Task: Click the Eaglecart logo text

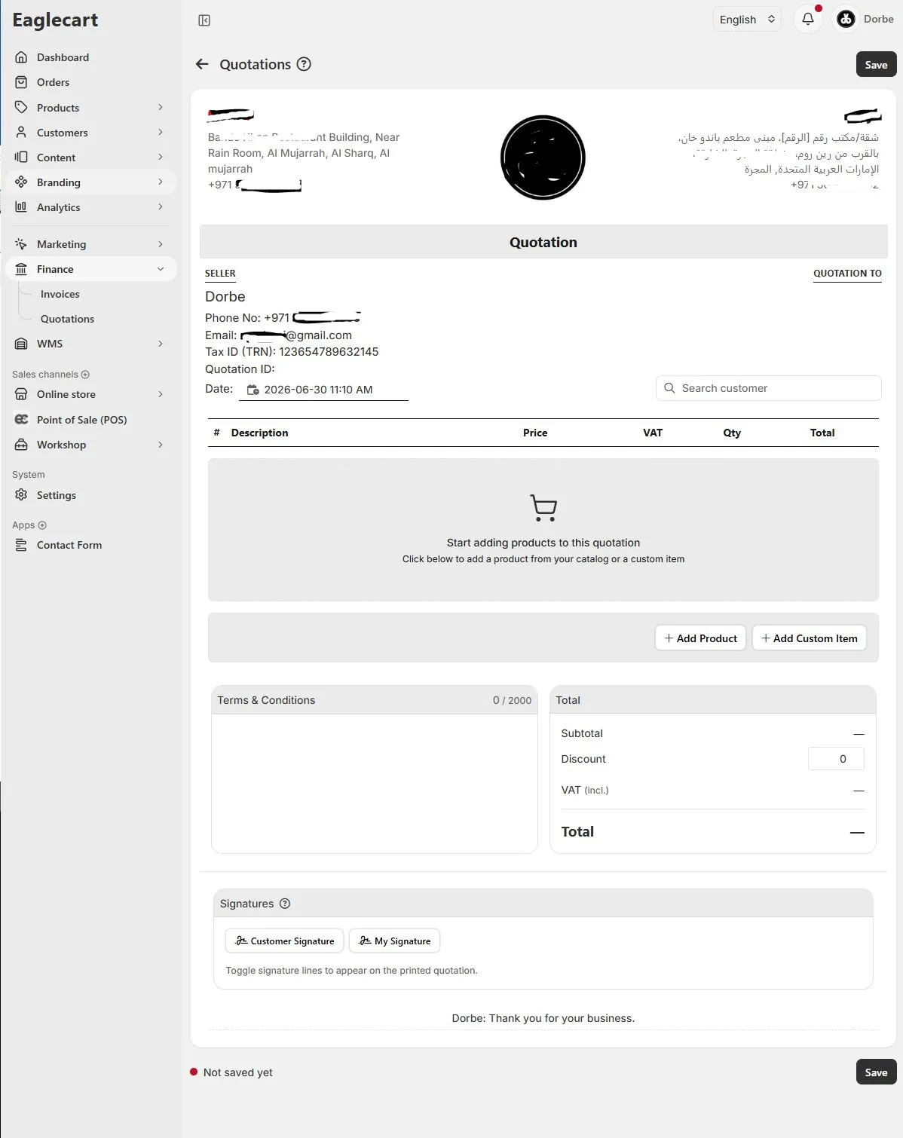Action: click(x=55, y=20)
